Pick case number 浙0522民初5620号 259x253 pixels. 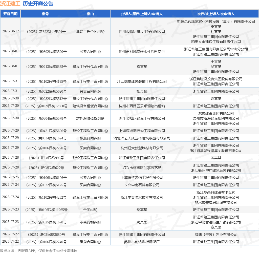tap(47, 91)
